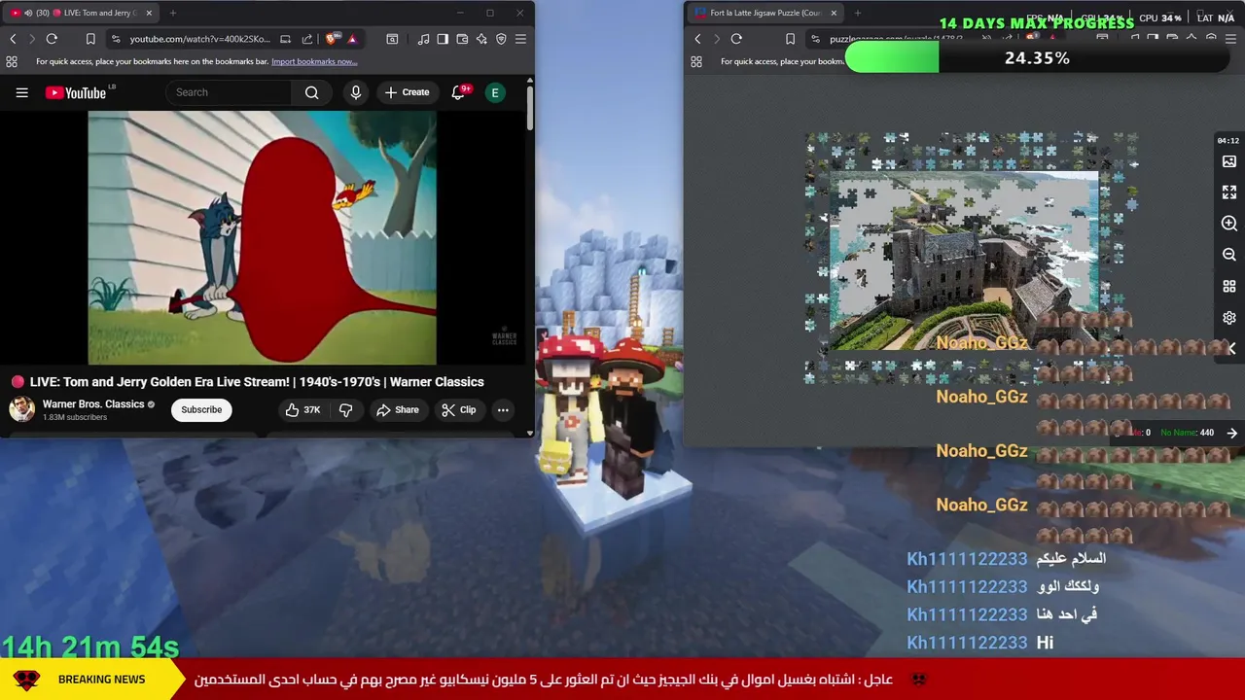The width and height of the screenshot is (1245, 700).
Task: Open a new tab in puzzle window
Action: tap(858, 13)
